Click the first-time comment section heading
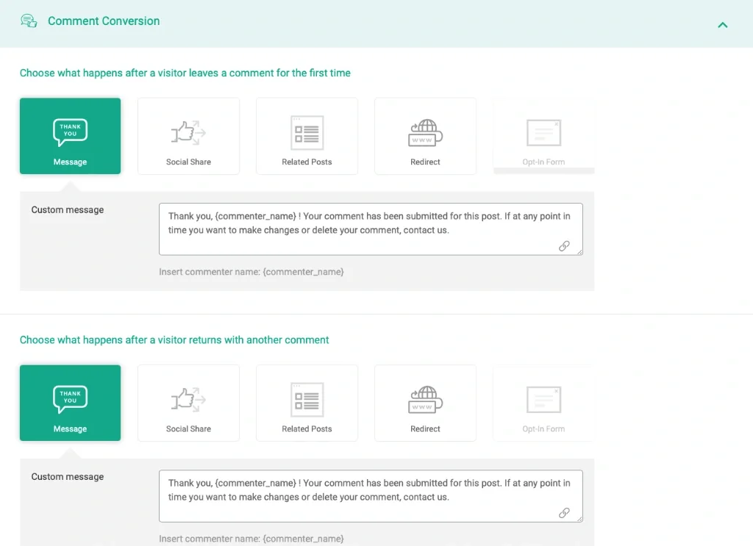 (185, 73)
